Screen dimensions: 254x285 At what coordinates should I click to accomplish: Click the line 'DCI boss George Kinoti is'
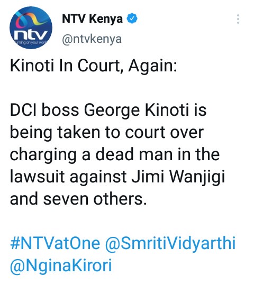108,110
